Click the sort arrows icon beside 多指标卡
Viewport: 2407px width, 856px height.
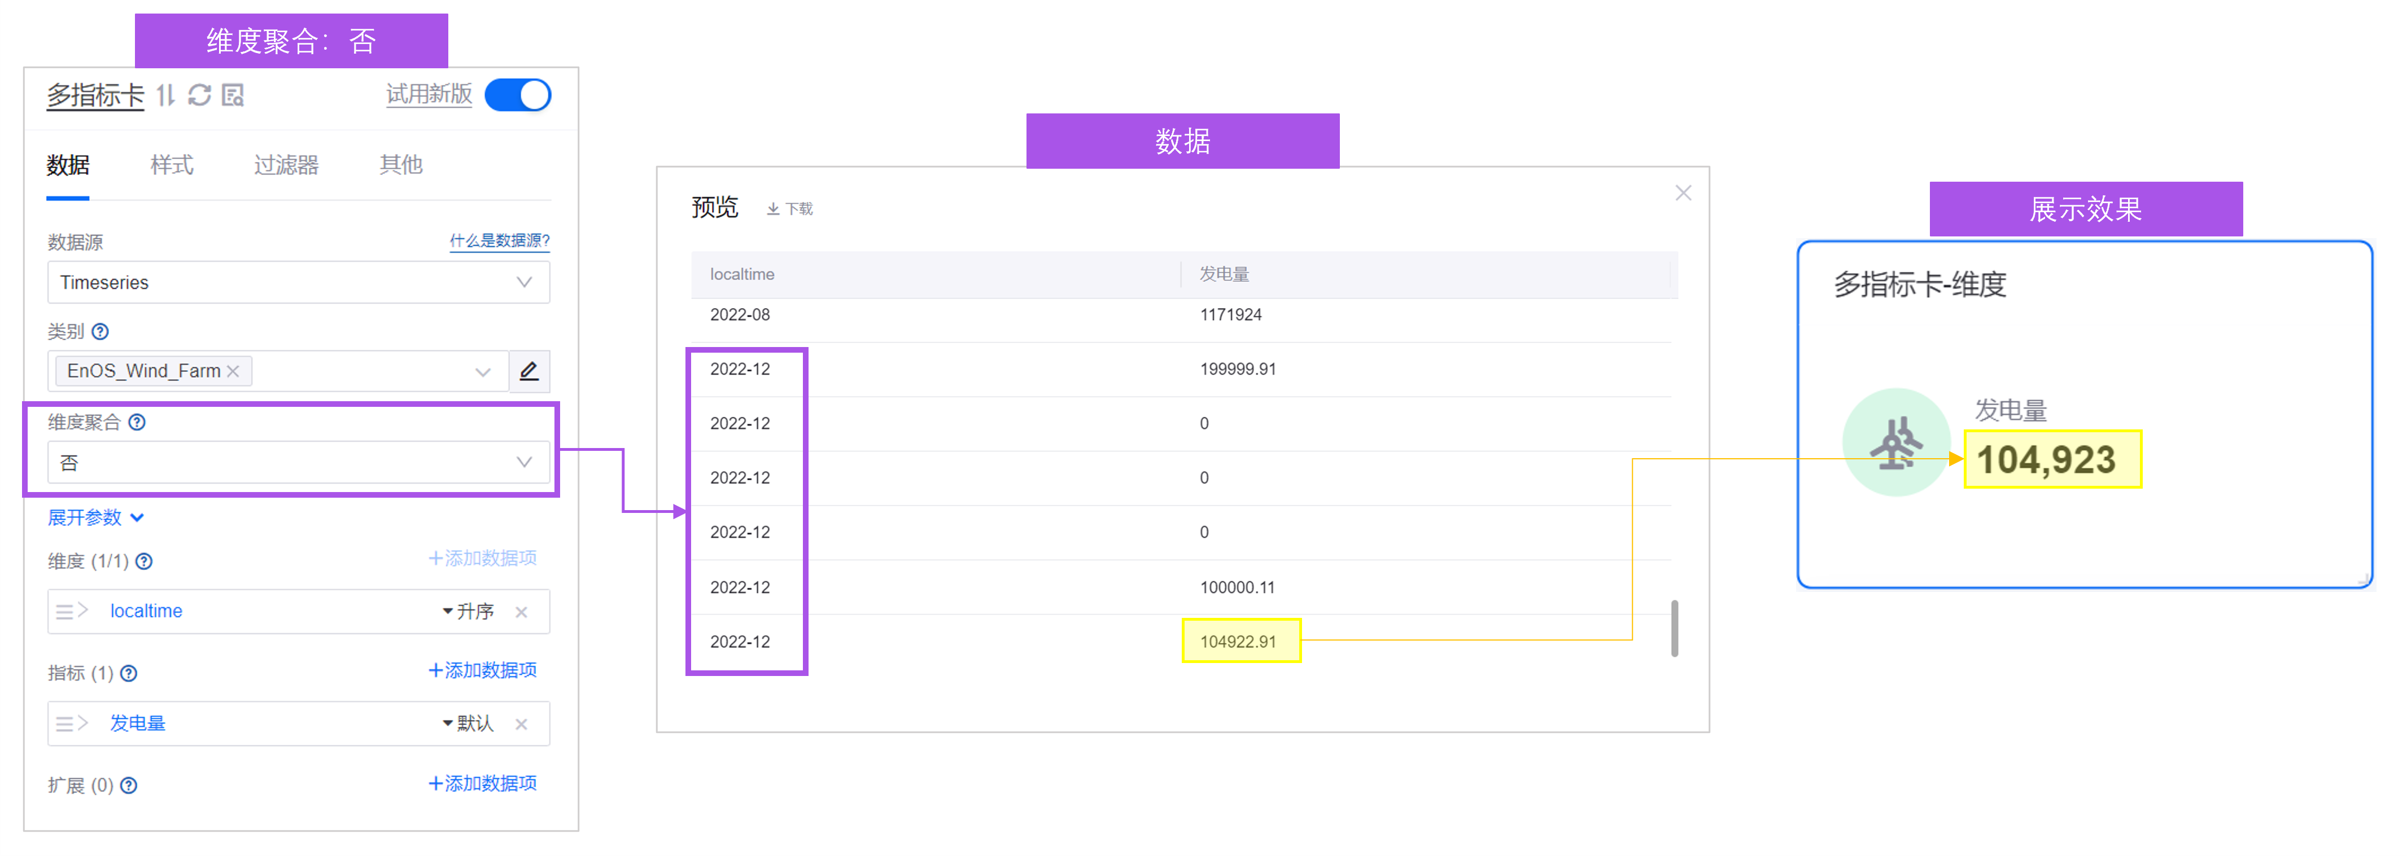(165, 95)
